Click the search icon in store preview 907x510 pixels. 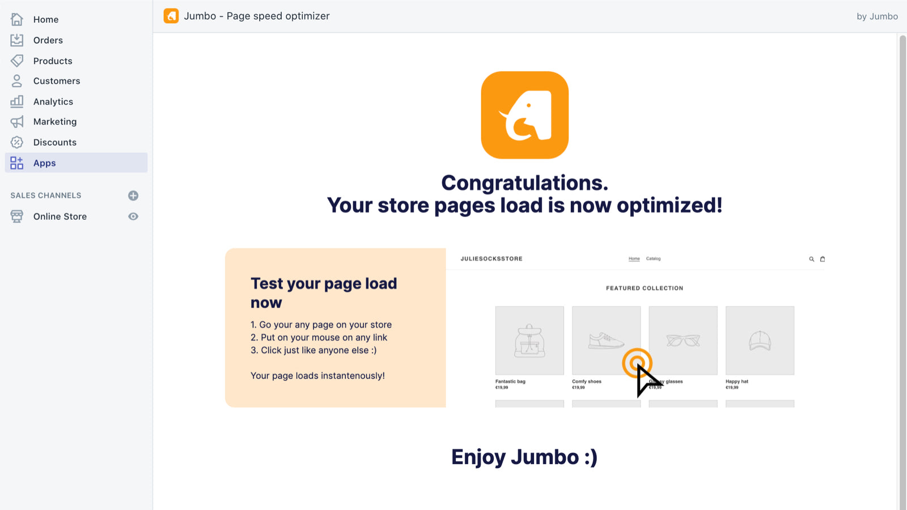pyautogui.click(x=812, y=259)
